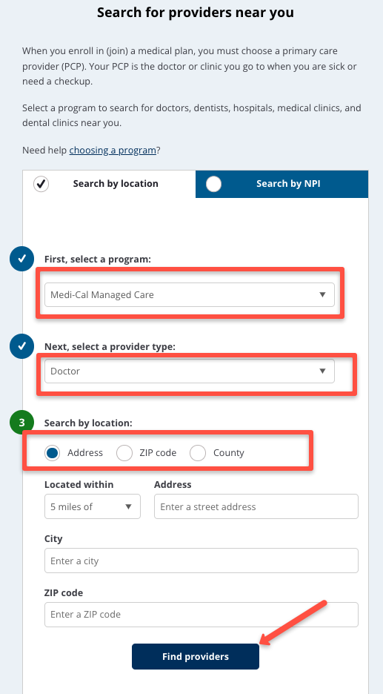The image size is (383, 694).
Task: Select the County radio button
Action: click(x=198, y=453)
